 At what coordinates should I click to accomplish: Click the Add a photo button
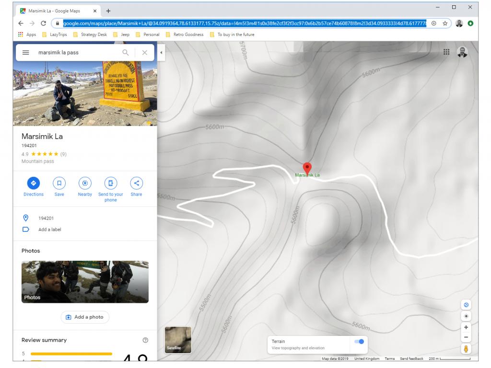pyautogui.click(x=85, y=317)
